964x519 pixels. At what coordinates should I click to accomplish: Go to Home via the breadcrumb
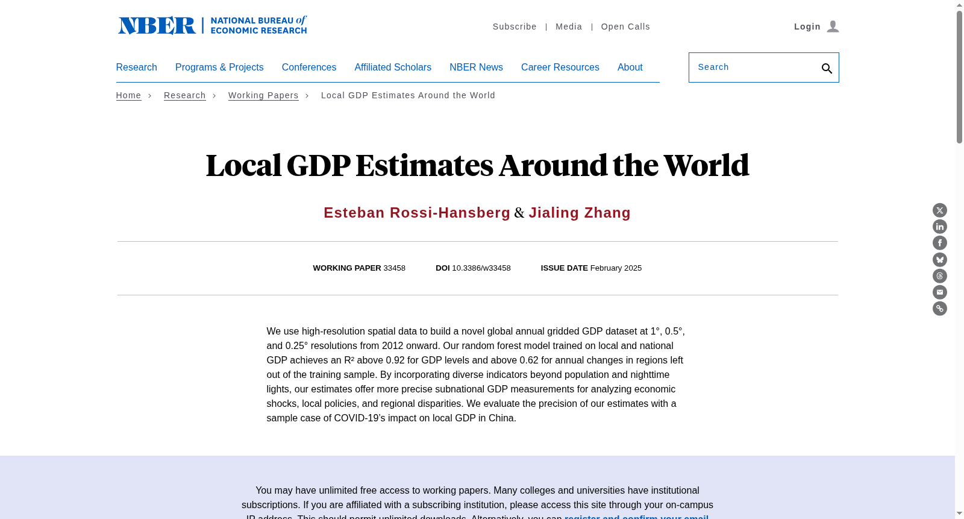(x=128, y=95)
